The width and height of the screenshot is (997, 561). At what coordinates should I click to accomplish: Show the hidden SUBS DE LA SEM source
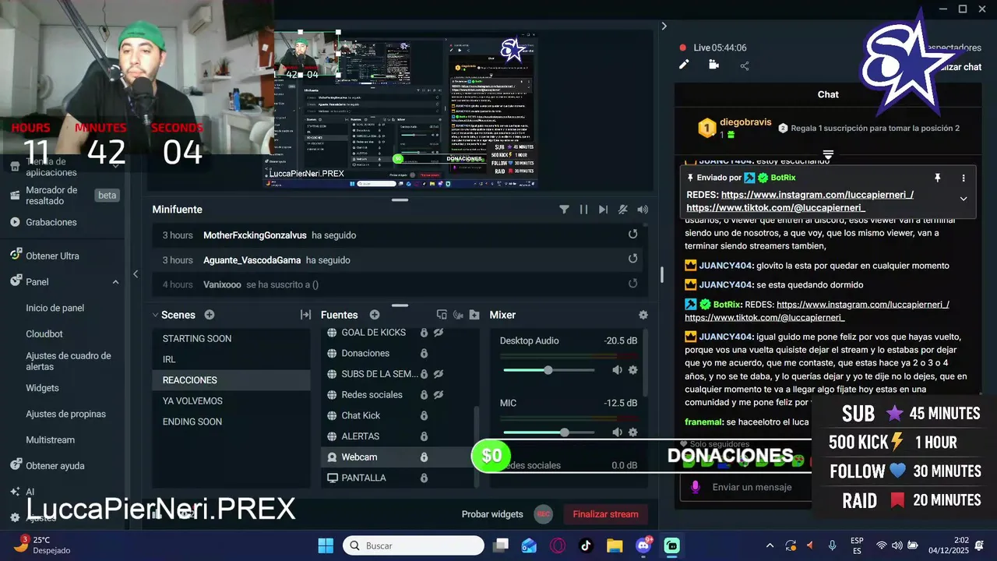[x=439, y=374]
